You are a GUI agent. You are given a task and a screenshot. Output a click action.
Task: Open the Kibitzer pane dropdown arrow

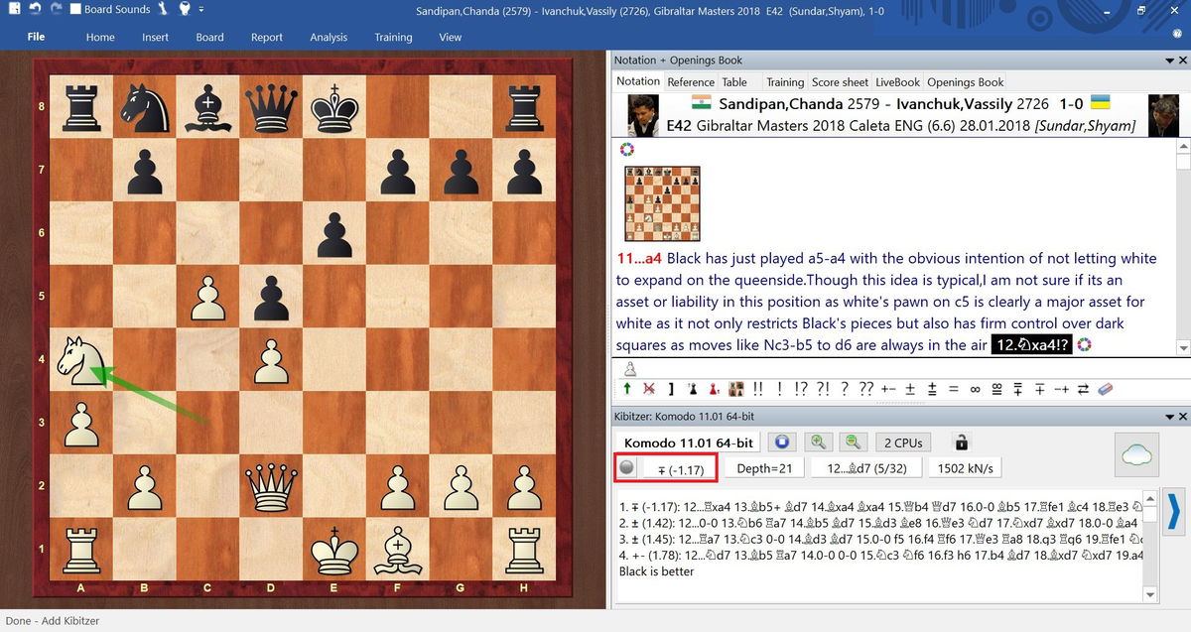click(1168, 417)
